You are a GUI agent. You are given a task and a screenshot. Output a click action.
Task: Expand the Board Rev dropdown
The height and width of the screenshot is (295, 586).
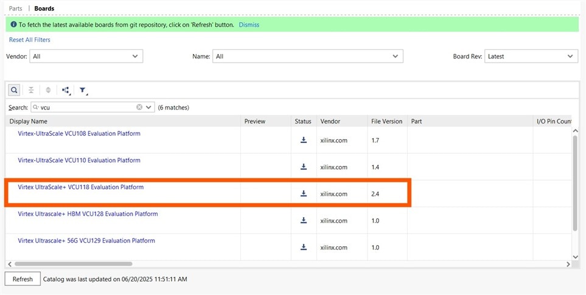(531, 57)
